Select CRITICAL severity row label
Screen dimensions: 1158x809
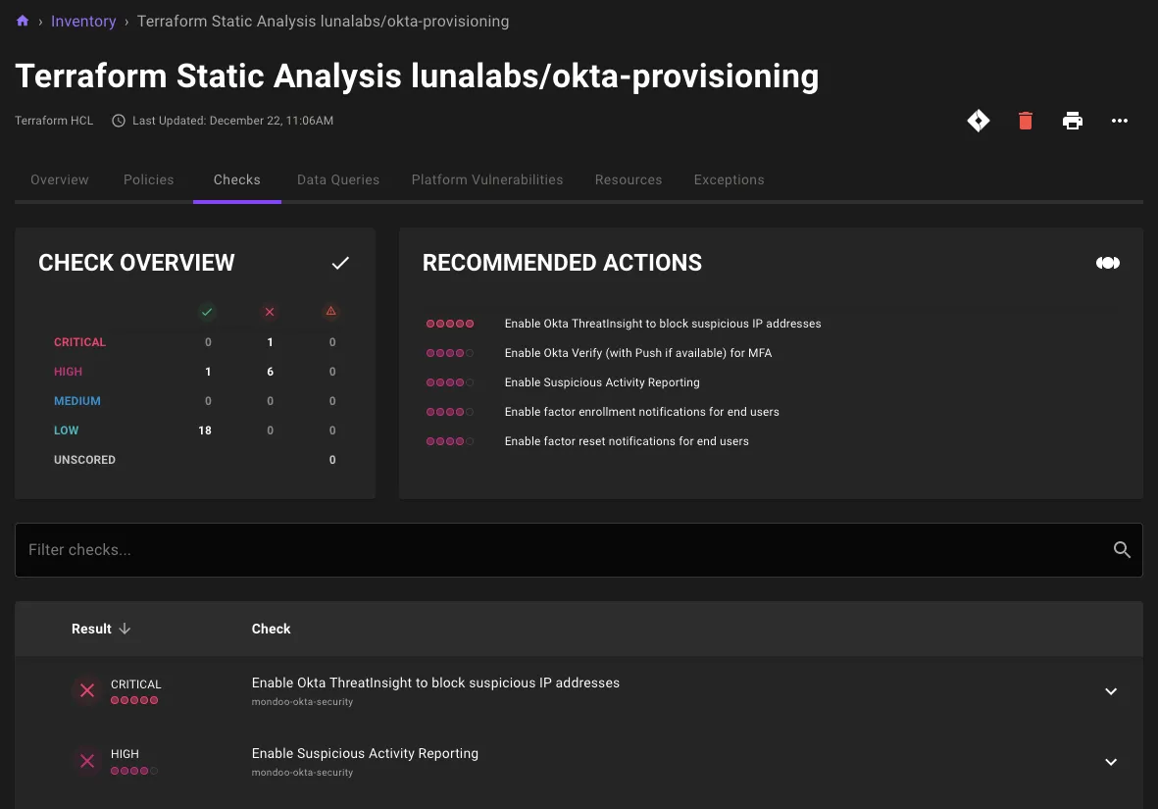pyautogui.click(x=79, y=342)
